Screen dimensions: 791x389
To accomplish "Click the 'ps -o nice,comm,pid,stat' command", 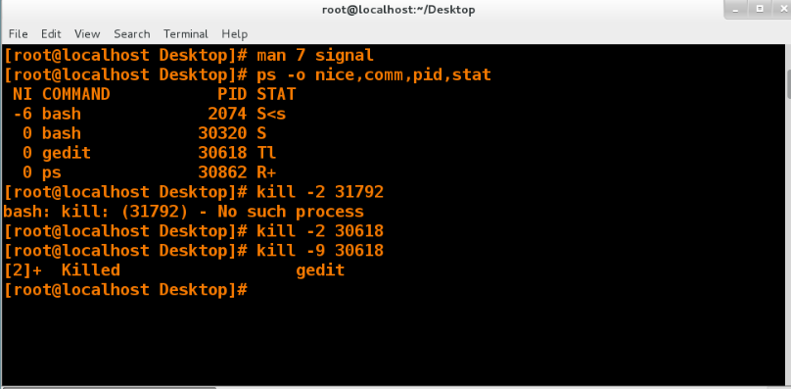I will pyautogui.click(x=374, y=74).
